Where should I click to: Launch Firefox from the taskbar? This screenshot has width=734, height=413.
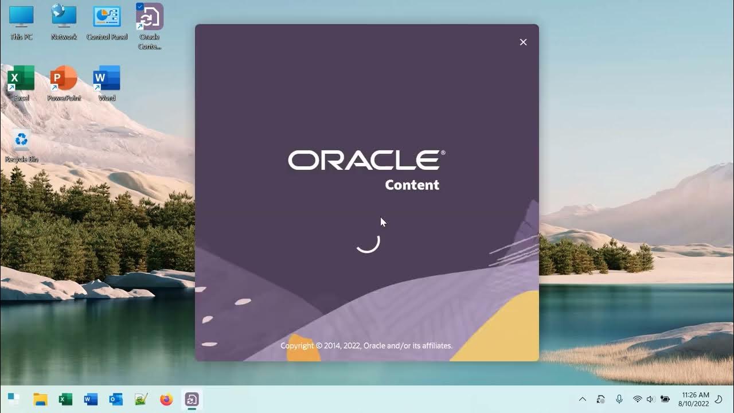click(166, 399)
